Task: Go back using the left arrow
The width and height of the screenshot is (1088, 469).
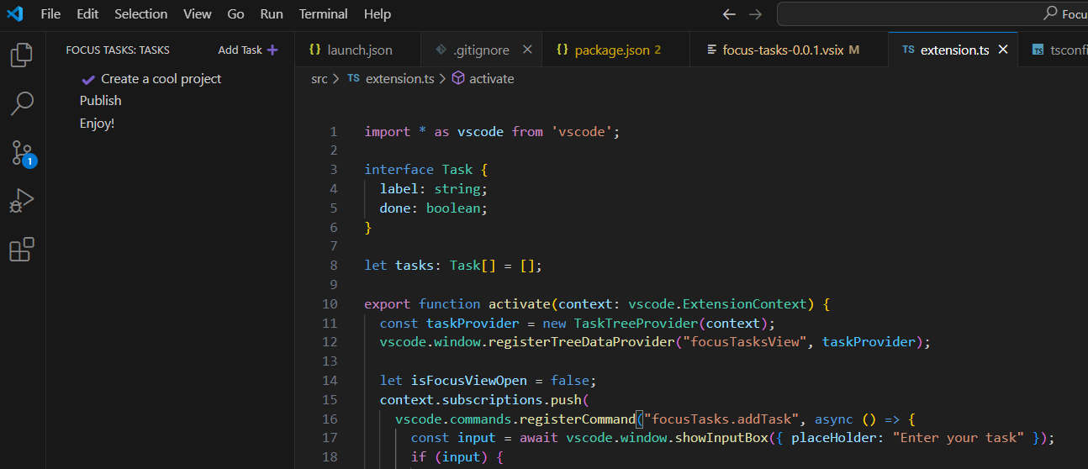Action: pos(729,14)
